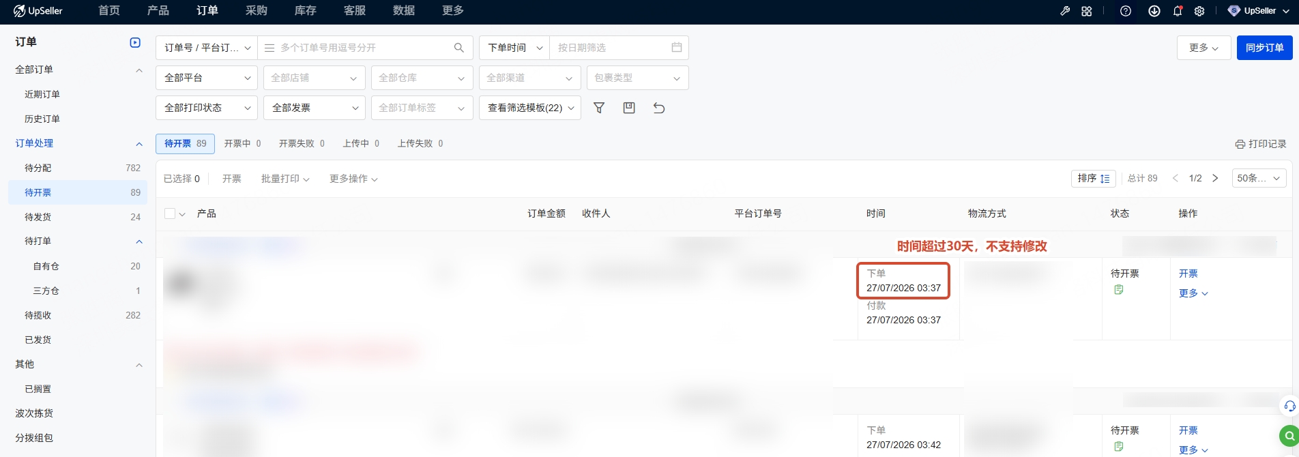The image size is (1299, 457).
Task: Click the 同步订单 button
Action: (1265, 48)
